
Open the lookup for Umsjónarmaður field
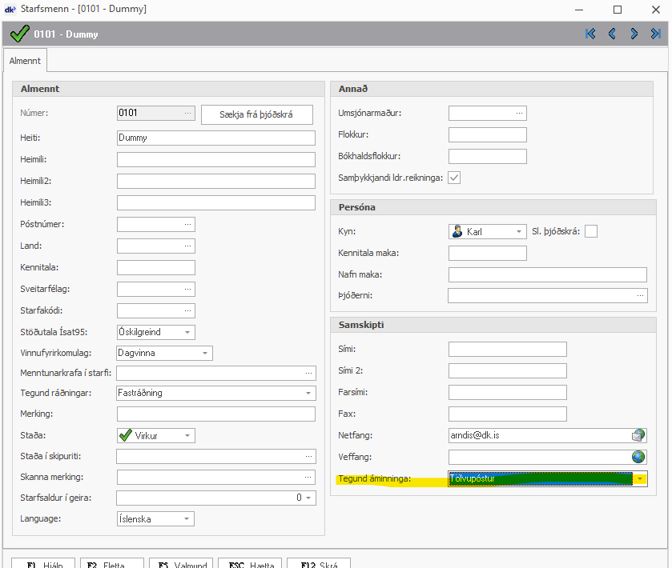519,114
